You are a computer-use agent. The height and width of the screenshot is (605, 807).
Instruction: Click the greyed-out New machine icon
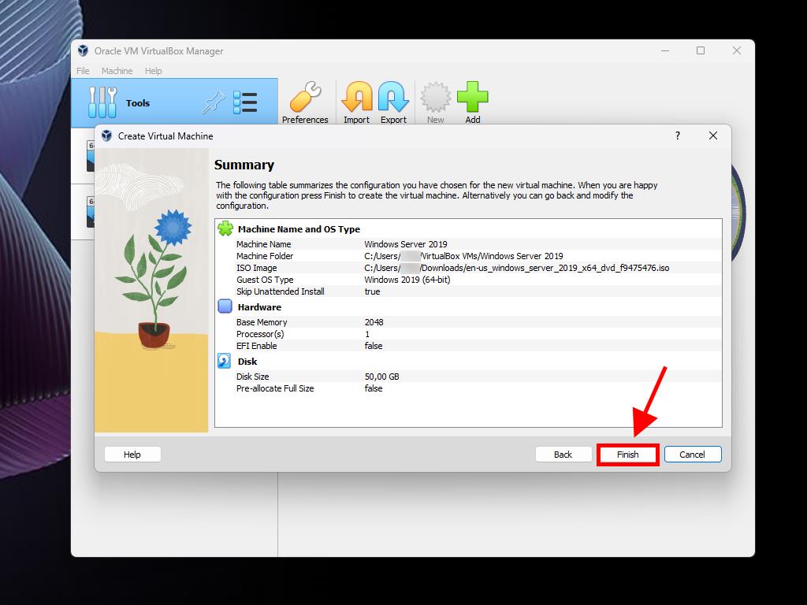coord(435,98)
